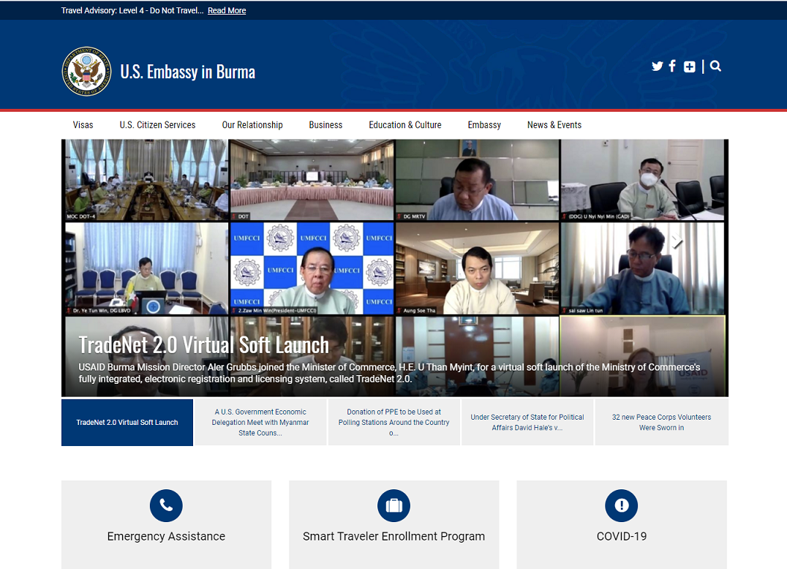This screenshot has width=787, height=585.
Task: Select the U.S. Government Economic Delegation slide tab
Action: coord(260,423)
